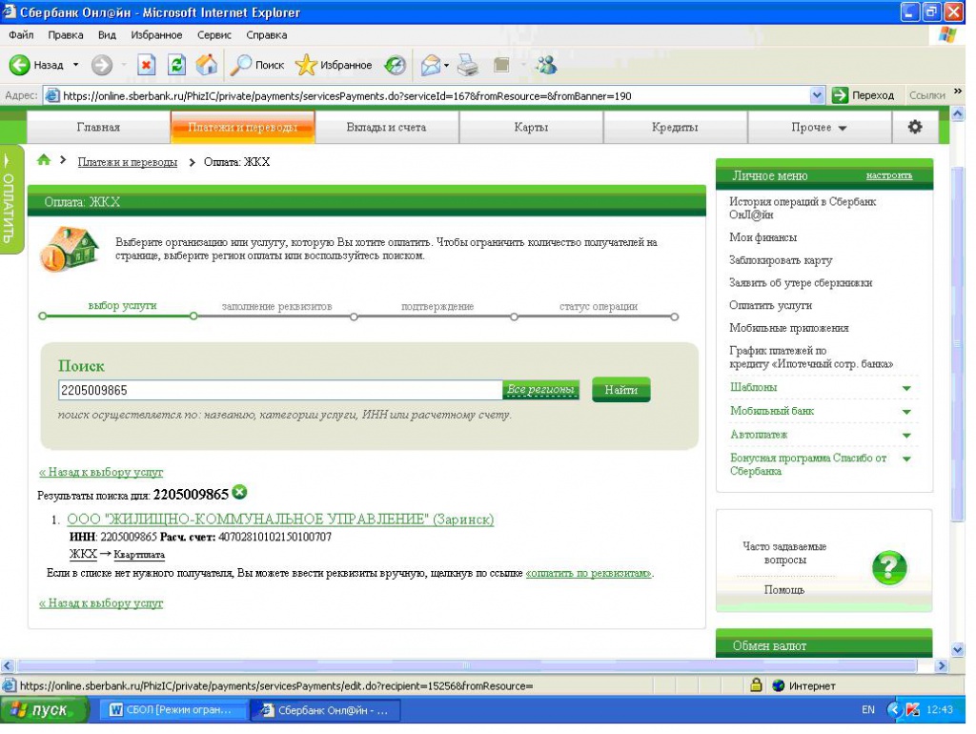Open the Поиск magnifier toolbar button

pyautogui.click(x=257, y=65)
